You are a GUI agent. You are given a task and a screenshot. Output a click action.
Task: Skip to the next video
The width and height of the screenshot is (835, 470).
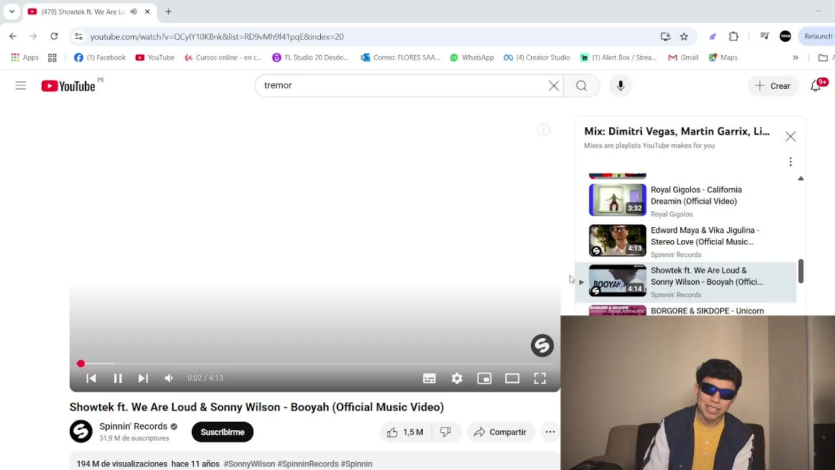[143, 378]
